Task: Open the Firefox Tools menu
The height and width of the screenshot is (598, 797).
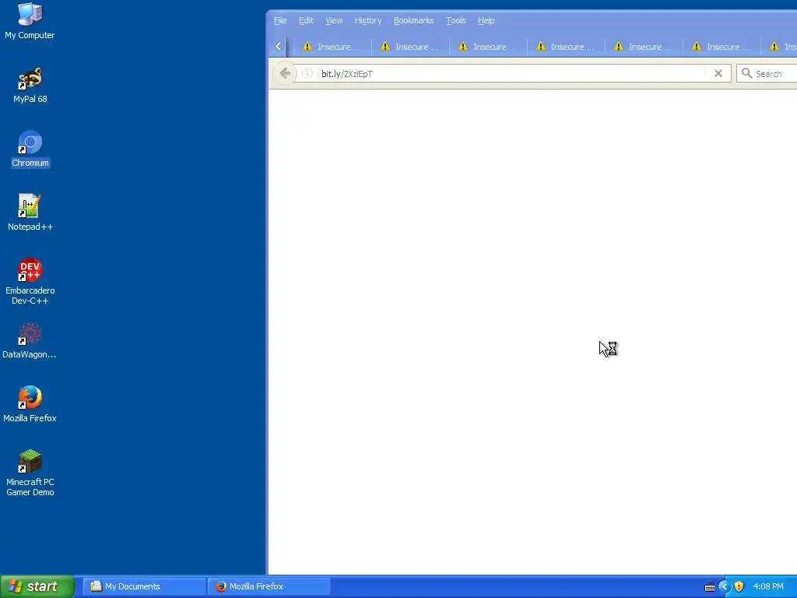Action: pos(456,20)
